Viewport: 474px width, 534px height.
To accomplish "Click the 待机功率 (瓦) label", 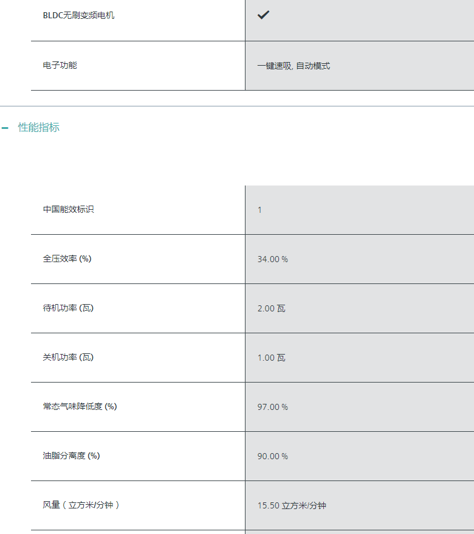I will pyautogui.click(x=68, y=308).
